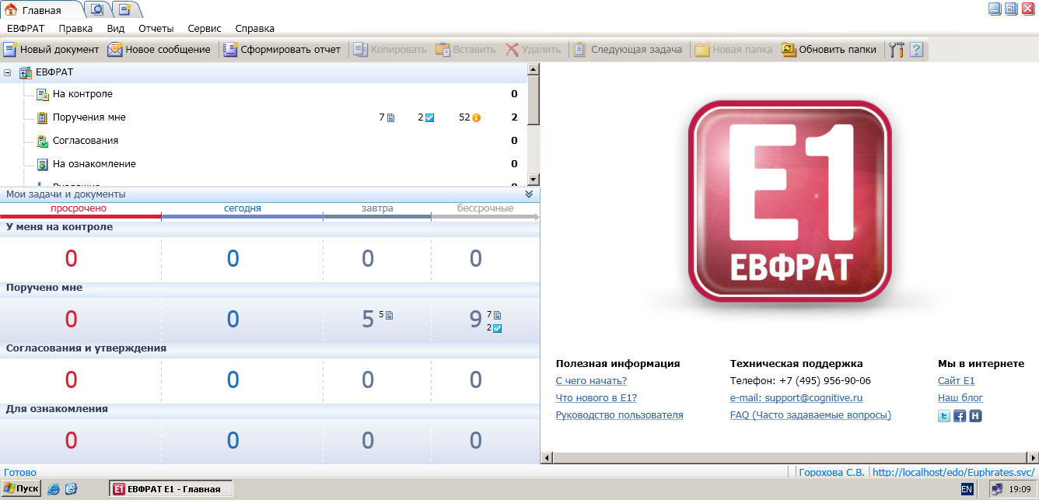This screenshot has width=1039, height=500.
Task: Click the network tray icon beside the clock
Action: click(x=997, y=489)
